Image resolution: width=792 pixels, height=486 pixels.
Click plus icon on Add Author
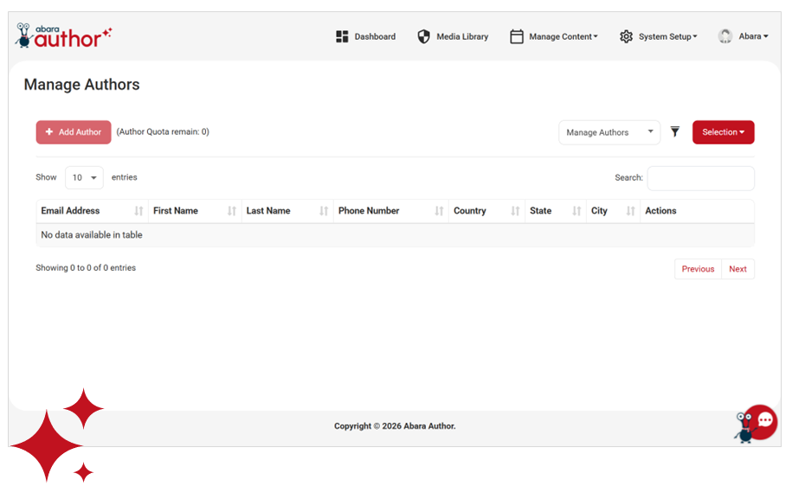49,131
